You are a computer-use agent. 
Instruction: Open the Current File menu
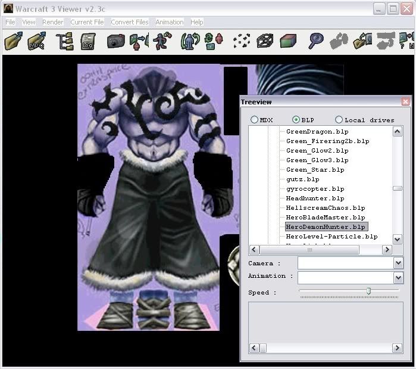point(87,22)
